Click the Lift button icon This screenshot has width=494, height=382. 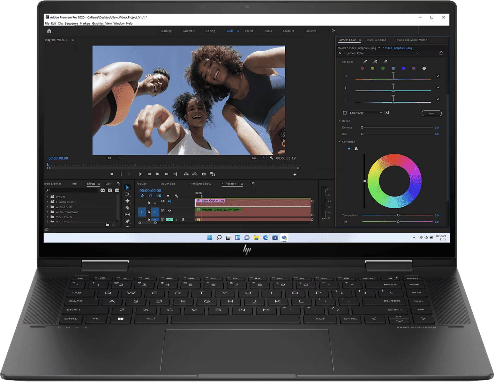tap(186, 174)
